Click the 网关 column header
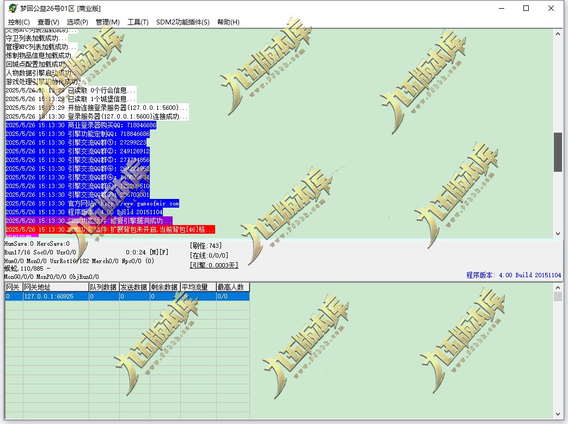 point(14,287)
